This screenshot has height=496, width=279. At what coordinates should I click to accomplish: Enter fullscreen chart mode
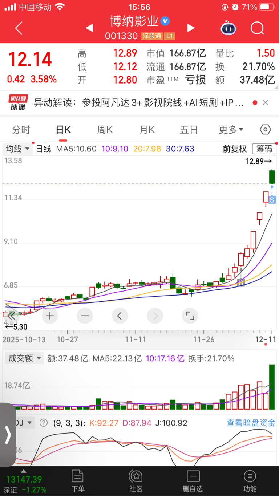[x=190, y=316]
